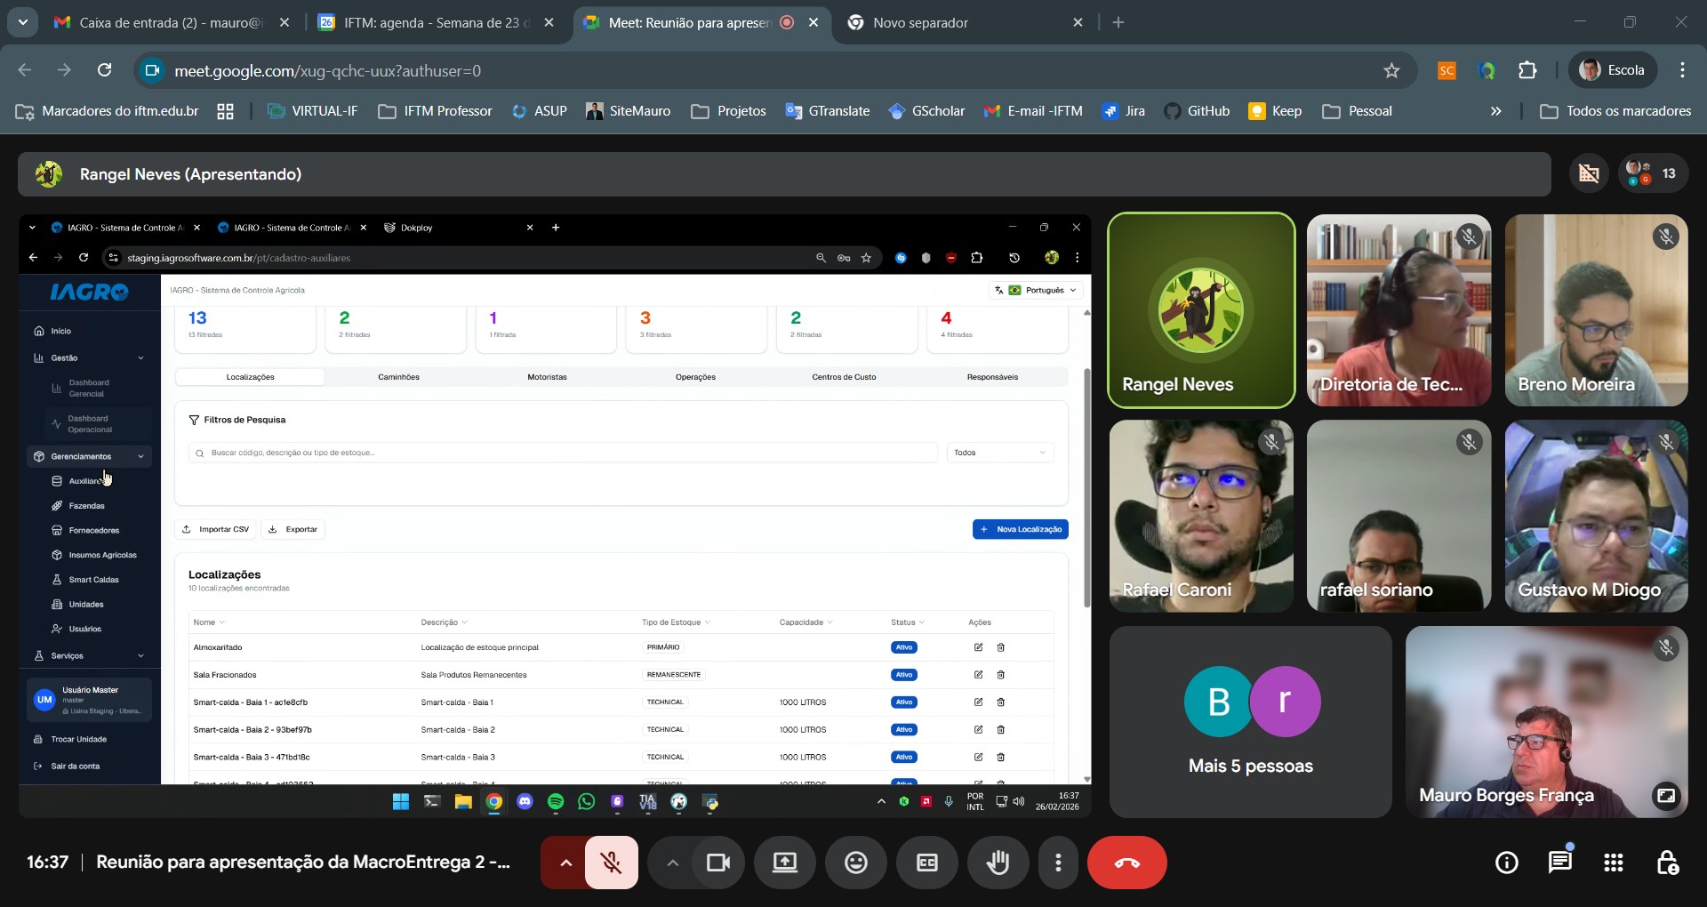The height and width of the screenshot is (907, 1707).
Task: Switch to the Caixa de entrada Gmail tab
Action: tap(171, 22)
